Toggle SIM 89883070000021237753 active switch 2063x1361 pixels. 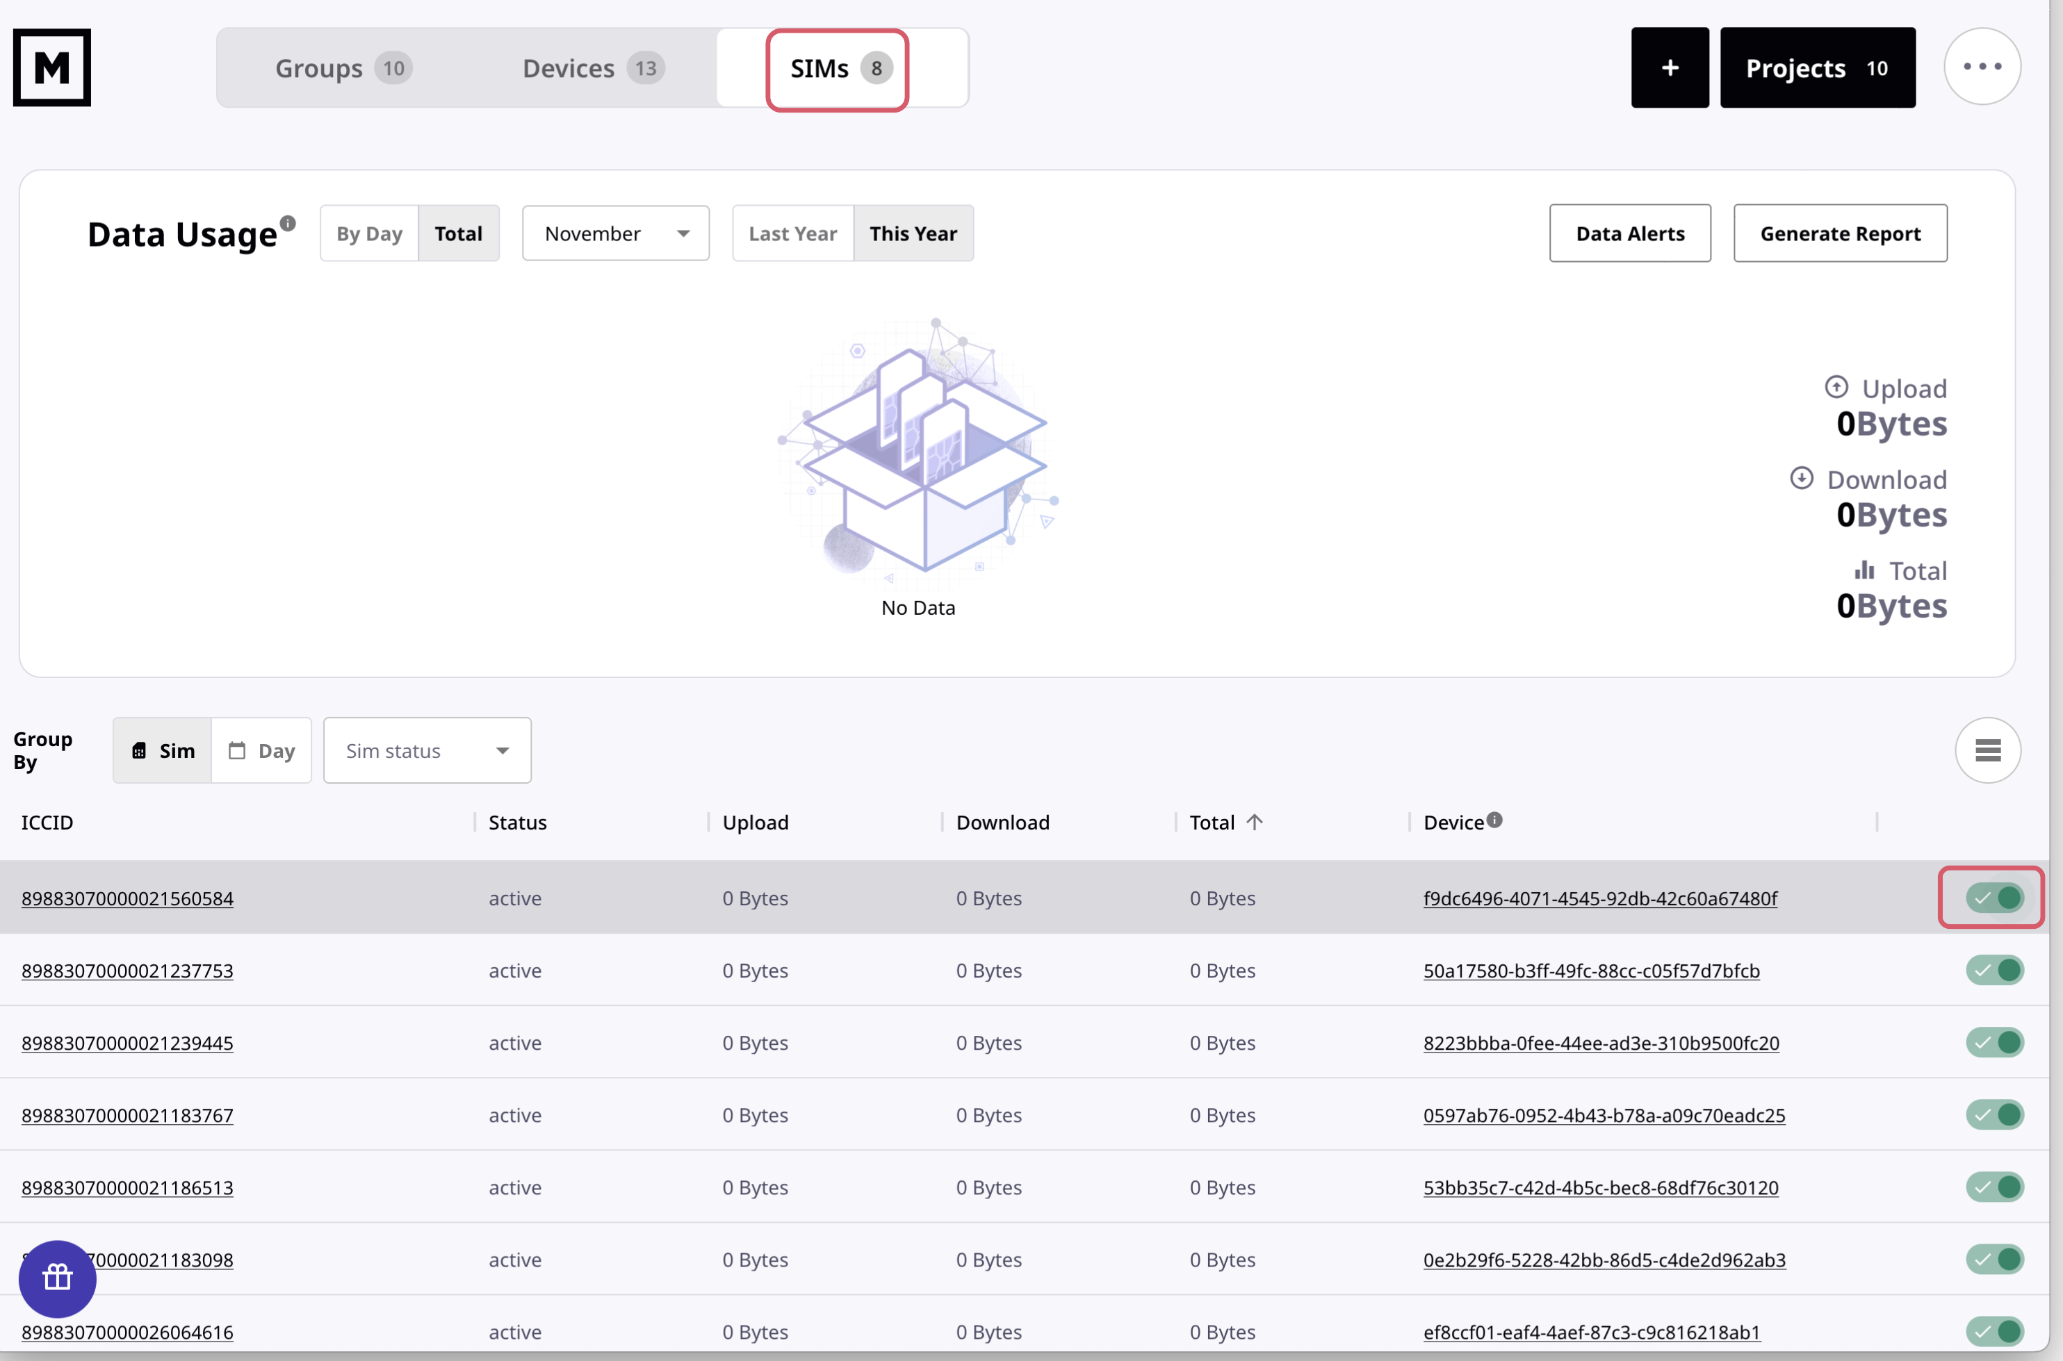click(1994, 970)
